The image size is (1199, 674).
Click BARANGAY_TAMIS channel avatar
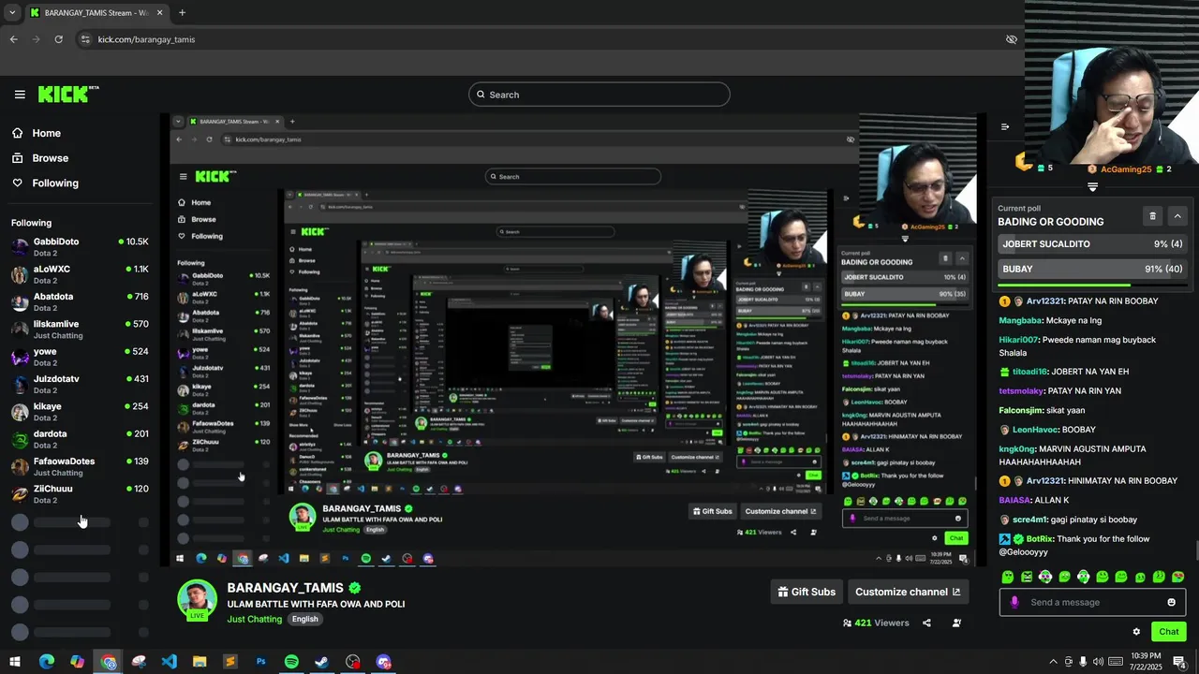tap(197, 600)
